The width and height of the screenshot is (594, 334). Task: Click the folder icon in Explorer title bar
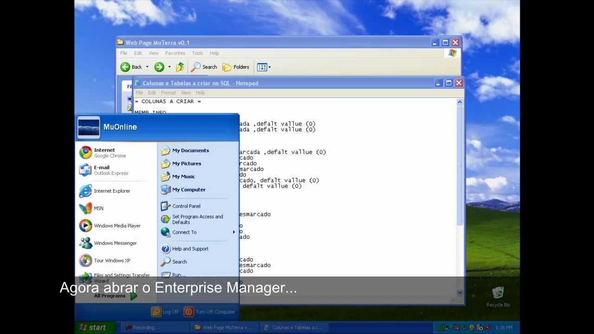click(121, 43)
